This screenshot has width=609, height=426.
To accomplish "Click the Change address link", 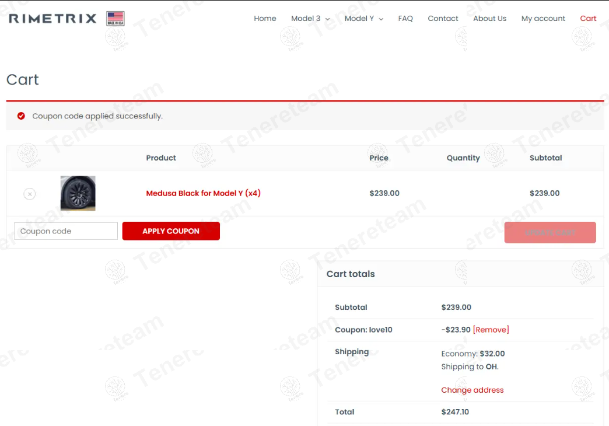I will tap(473, 390).
